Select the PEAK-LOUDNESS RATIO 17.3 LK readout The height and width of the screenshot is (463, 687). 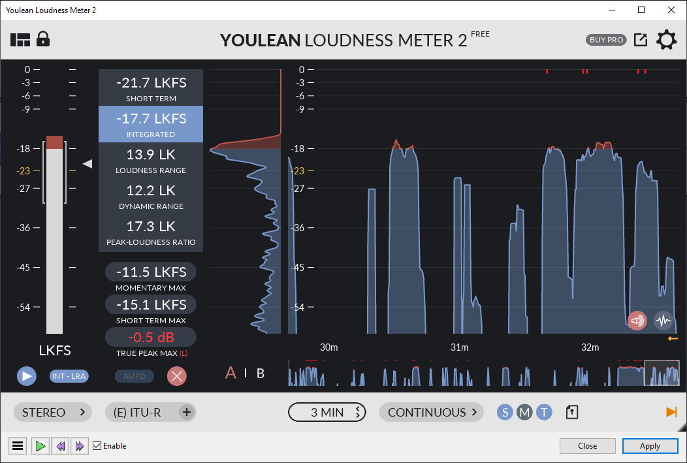point(151,232)
